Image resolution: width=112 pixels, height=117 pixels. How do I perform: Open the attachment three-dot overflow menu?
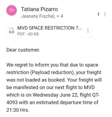tap(88, 31)
